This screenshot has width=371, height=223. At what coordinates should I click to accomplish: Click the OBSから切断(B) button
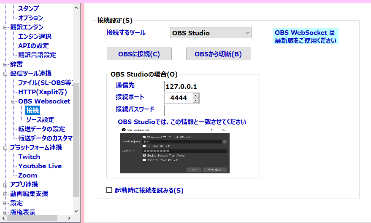pos(218,54)
